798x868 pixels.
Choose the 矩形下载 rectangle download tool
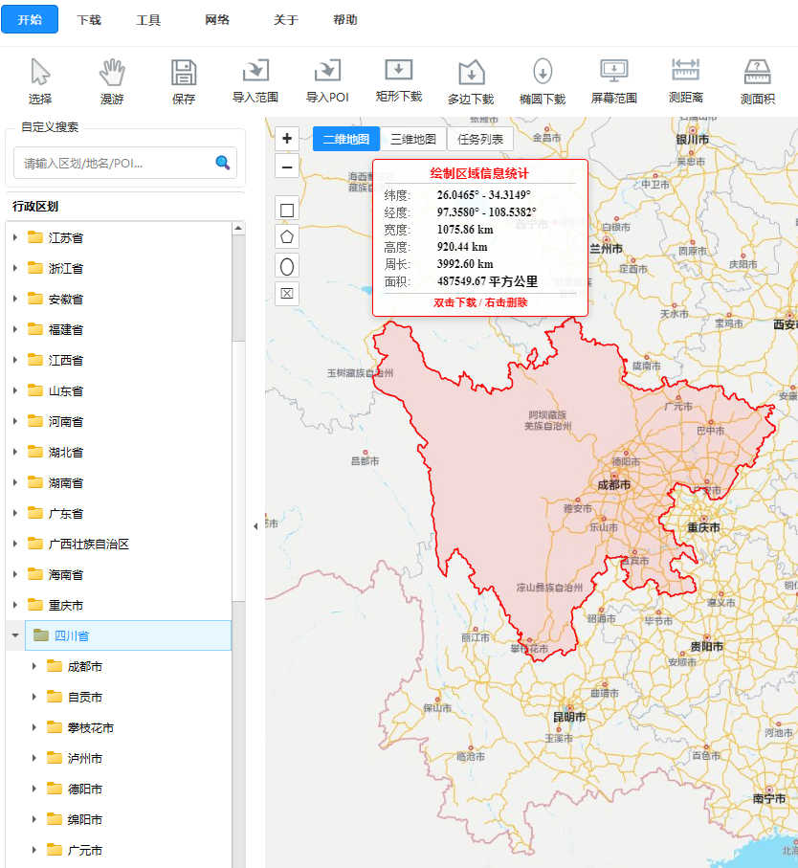point(398,81)
